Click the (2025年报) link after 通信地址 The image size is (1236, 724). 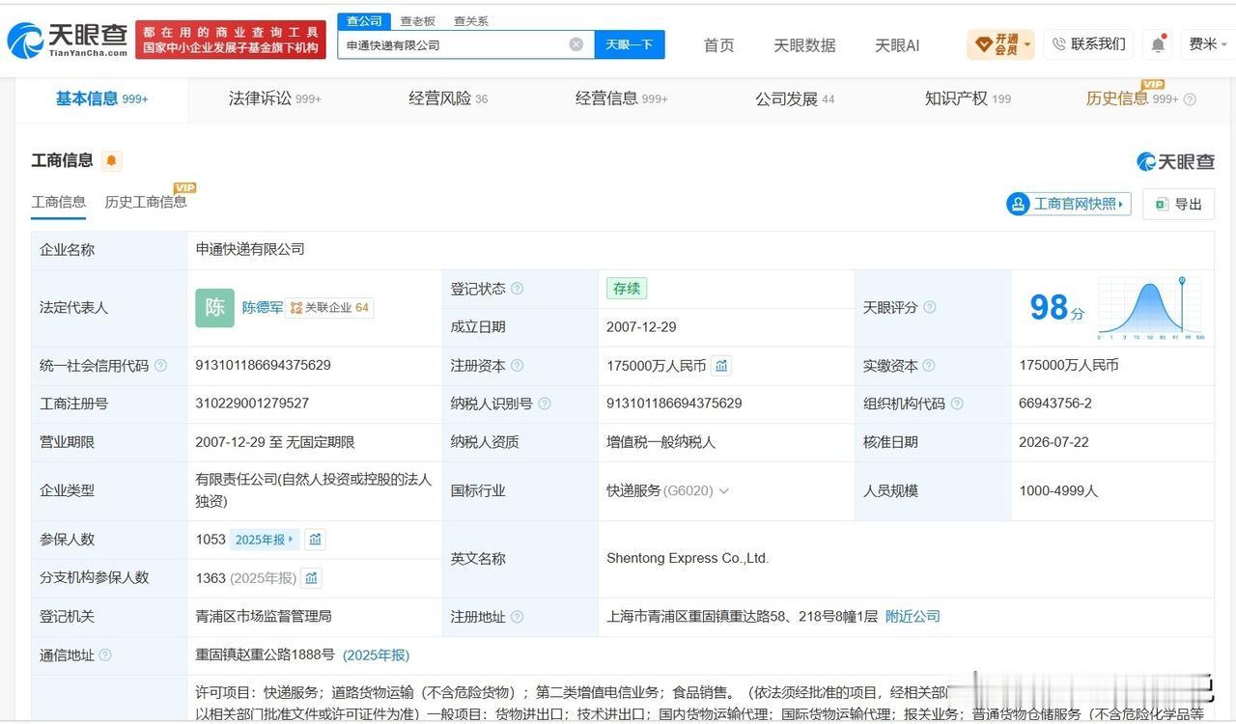tap(376, 655)
